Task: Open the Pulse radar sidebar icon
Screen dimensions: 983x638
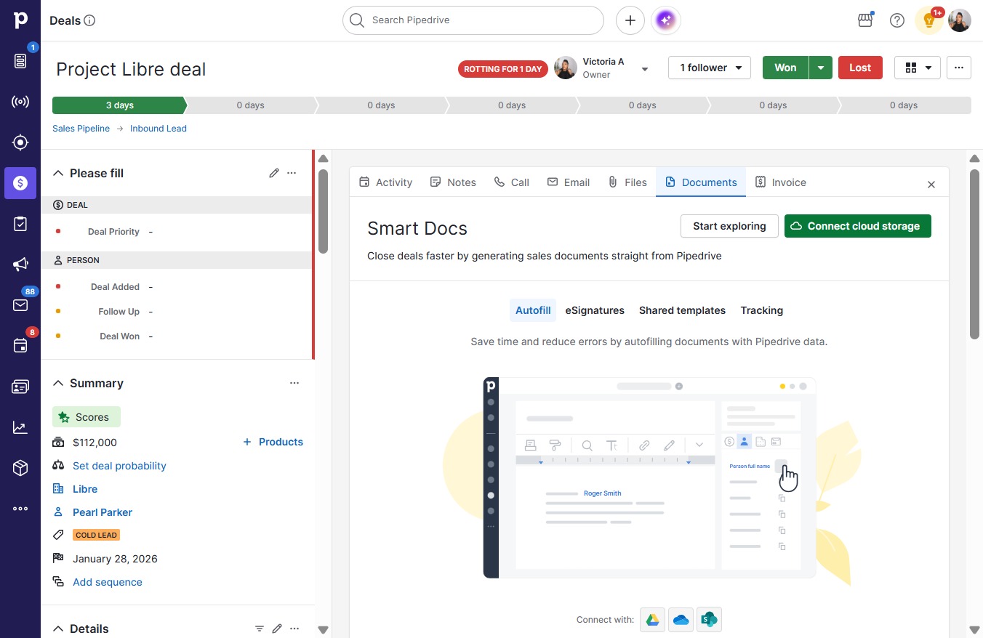Action: pyautogui.click(x=20, y=102)
